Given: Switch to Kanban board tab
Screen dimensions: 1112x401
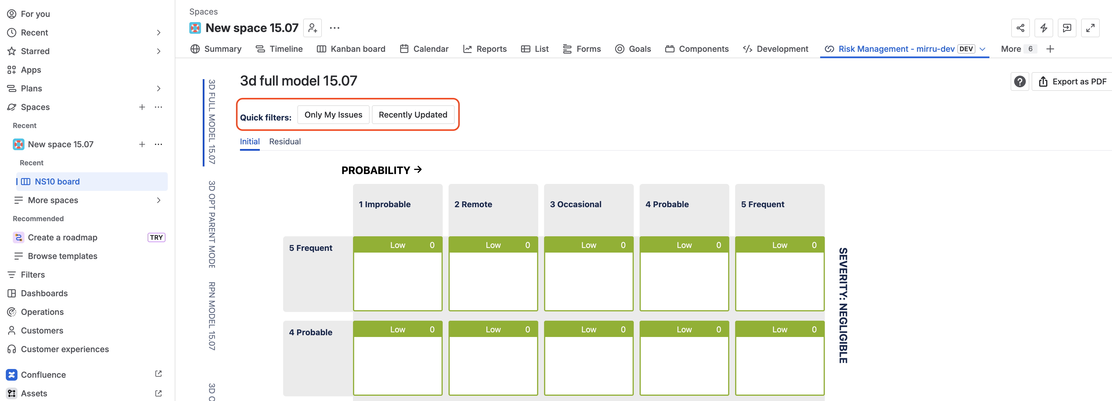Looking at the screenshot, I should pos(351,49).
